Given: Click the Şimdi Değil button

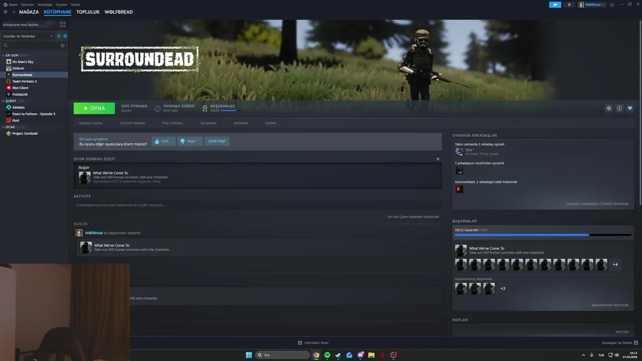Looking at the screenshot, I should (x=217, y=141).
